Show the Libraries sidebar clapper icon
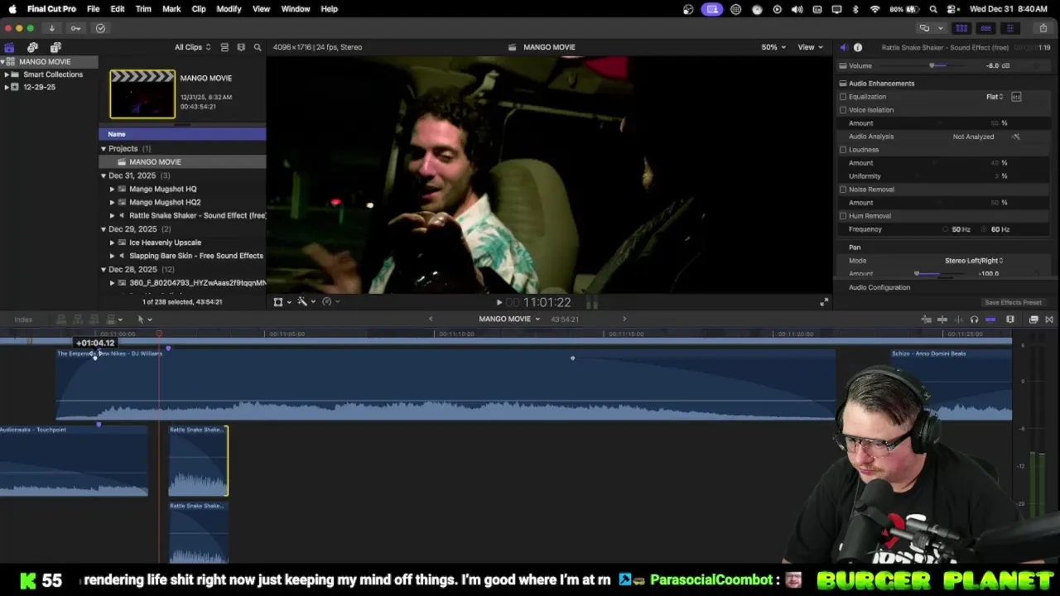The height and width of the screenshot is (596, 1060). point(9,47)
